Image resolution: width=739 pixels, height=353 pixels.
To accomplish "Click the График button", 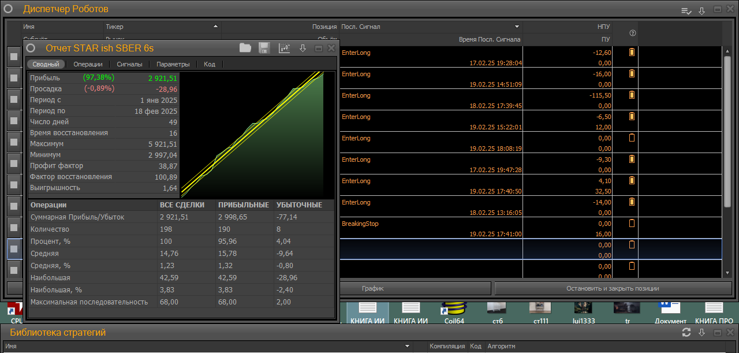I will tap(373, 288).
